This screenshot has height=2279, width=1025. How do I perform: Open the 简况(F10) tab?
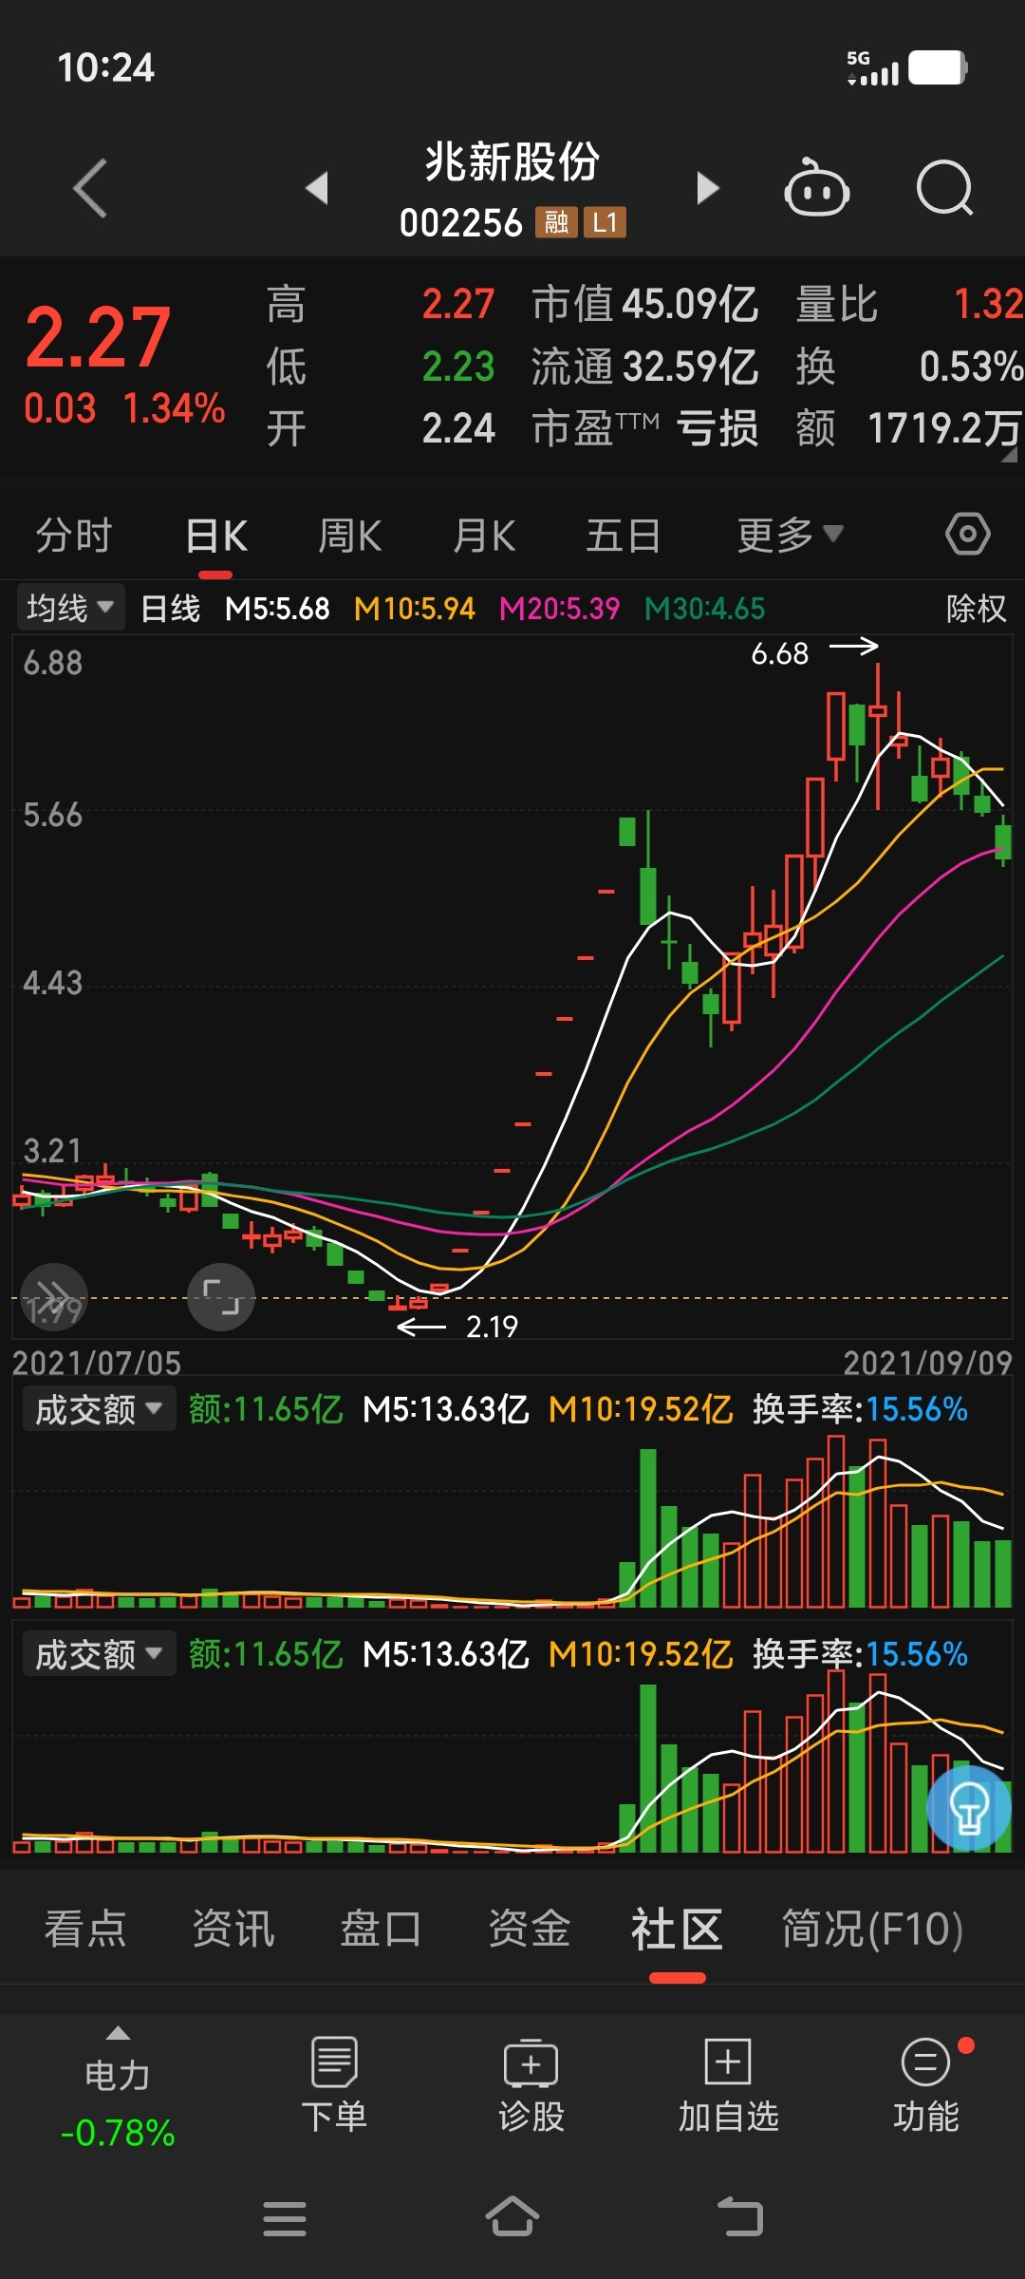tap(872, 1929)
